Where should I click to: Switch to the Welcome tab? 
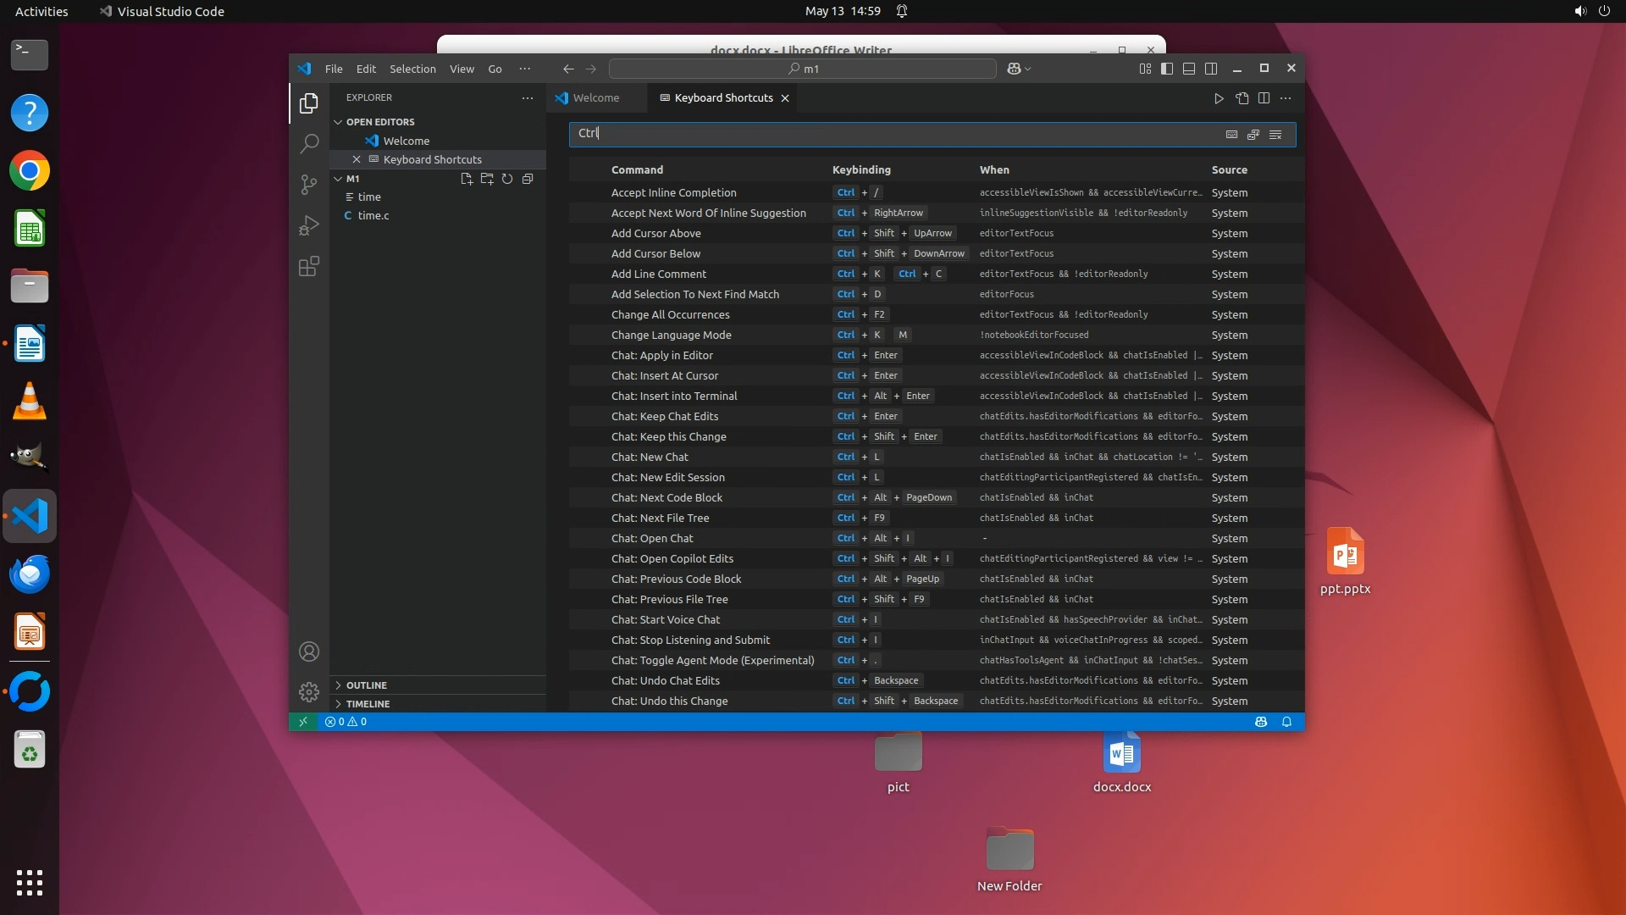pos(595,98)
